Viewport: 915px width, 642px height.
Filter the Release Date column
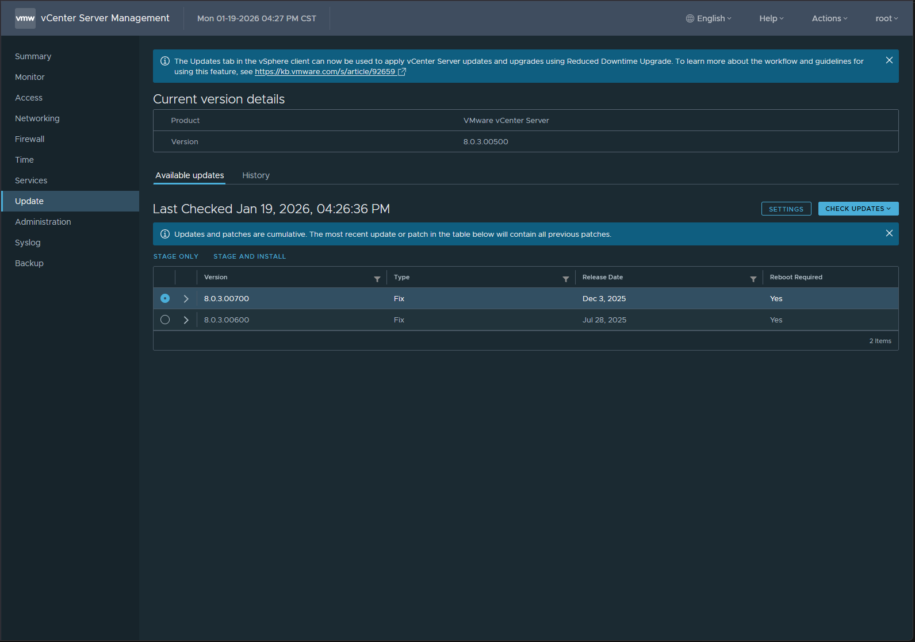point(753,279)
